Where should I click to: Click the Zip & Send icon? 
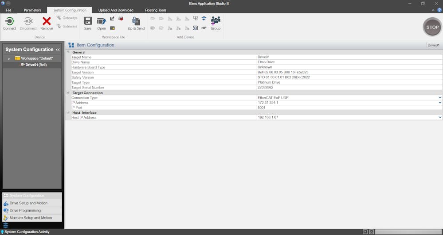pos(136,22)
